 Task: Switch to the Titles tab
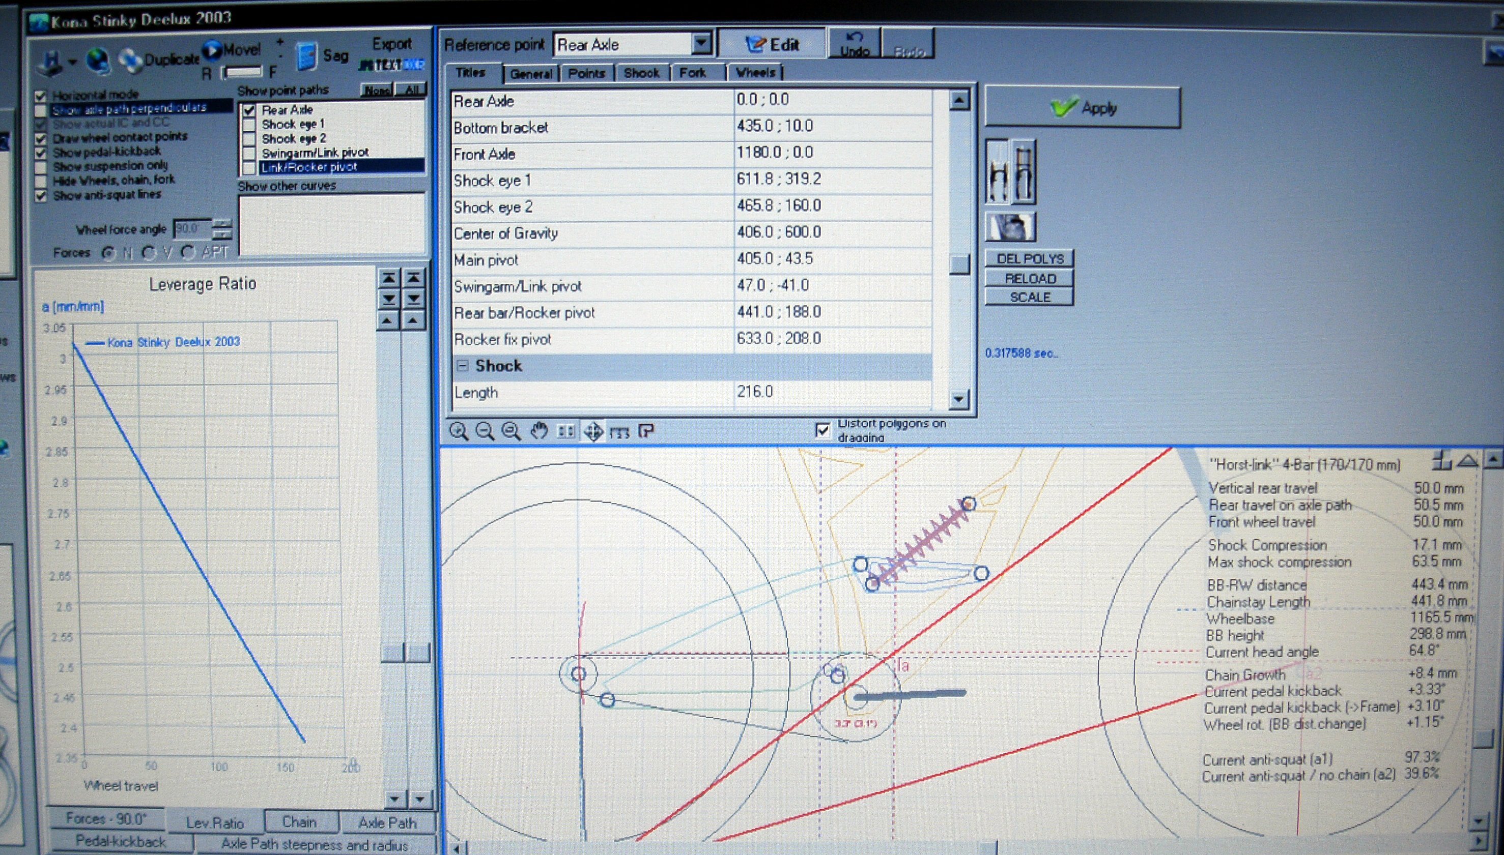(x=471, y=73)
